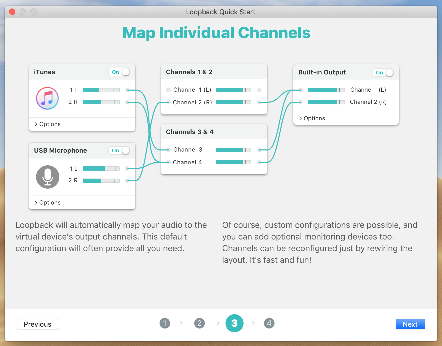Click the Previous button
442x346 pixels.
(38, 324)
